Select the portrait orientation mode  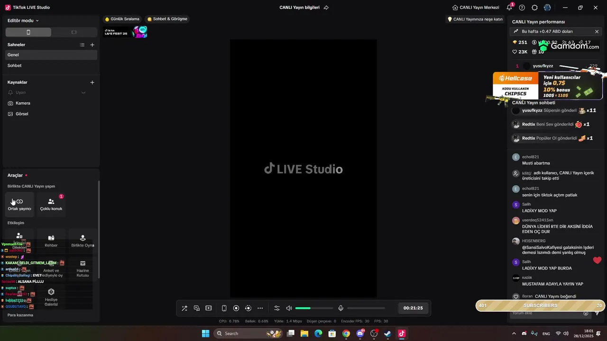click(x=28, y=32)
